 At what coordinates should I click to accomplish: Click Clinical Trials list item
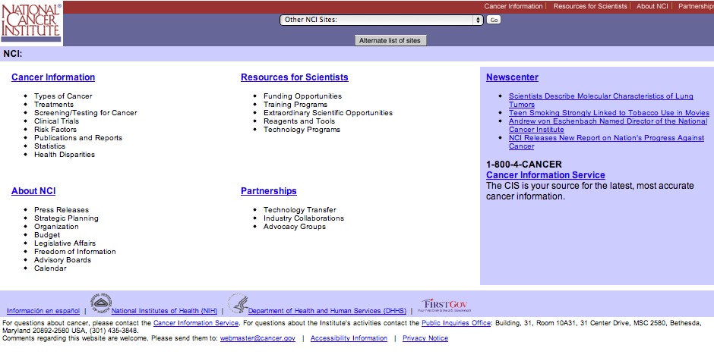56,121
